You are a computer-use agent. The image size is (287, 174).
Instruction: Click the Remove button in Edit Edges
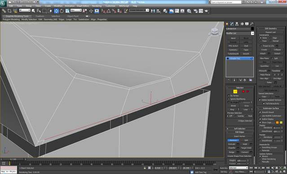click(x=233, y=140)
